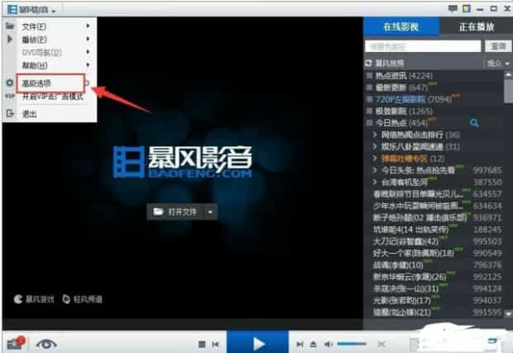The image size is (513, 353).
Task: Click the toolbox icon with red badge
Action: (x=16, y=343)
